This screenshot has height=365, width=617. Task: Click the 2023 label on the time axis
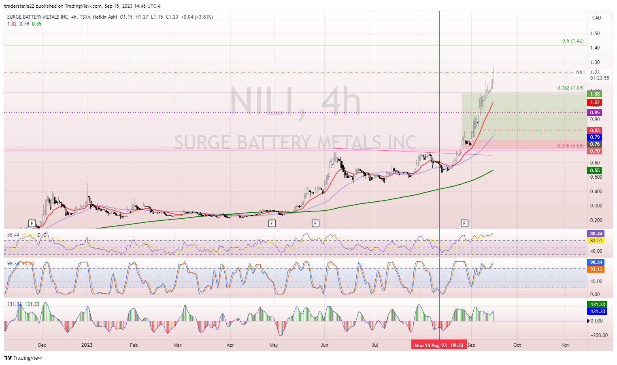click(x=87, y=345)
